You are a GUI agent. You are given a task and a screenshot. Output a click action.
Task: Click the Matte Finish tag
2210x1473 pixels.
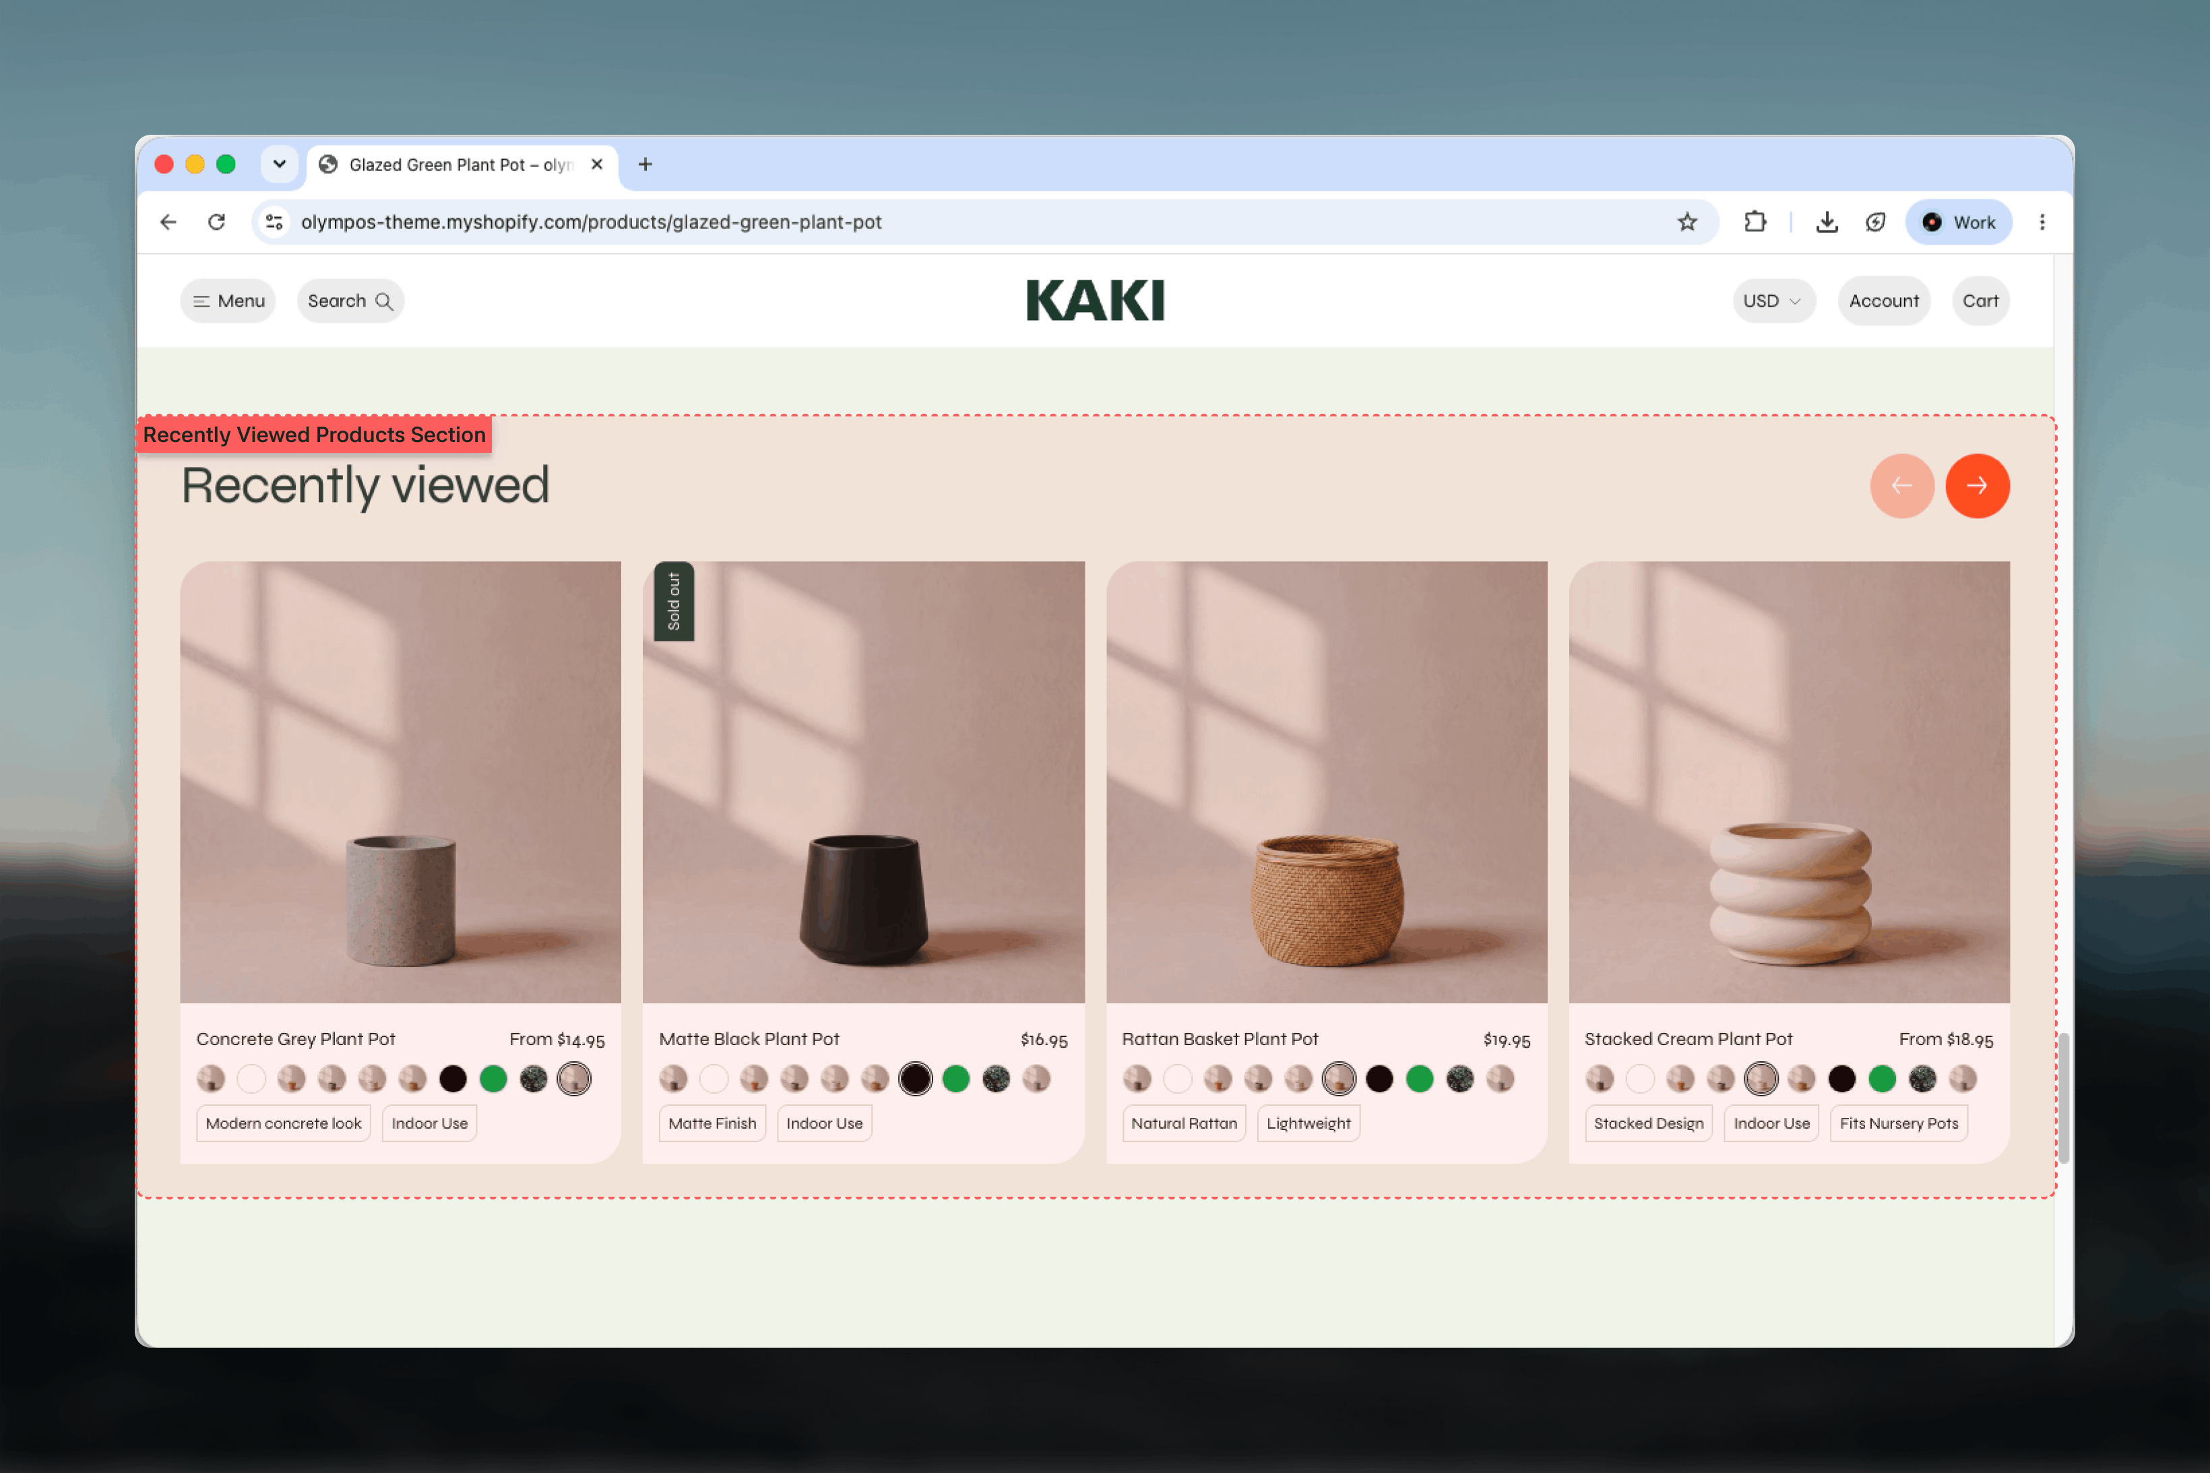pyautogui.click(x=712, y=1123)
